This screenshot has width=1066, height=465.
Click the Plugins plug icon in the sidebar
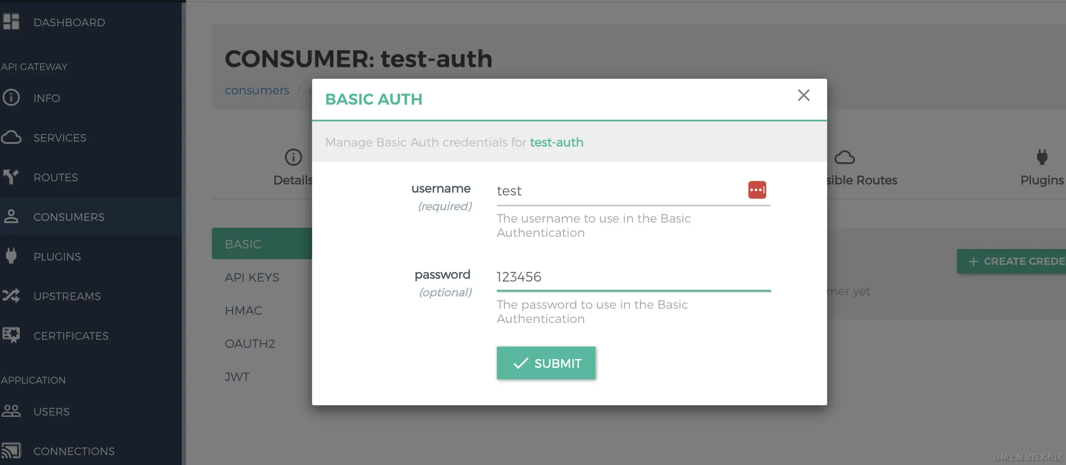[x=11, y=256]
